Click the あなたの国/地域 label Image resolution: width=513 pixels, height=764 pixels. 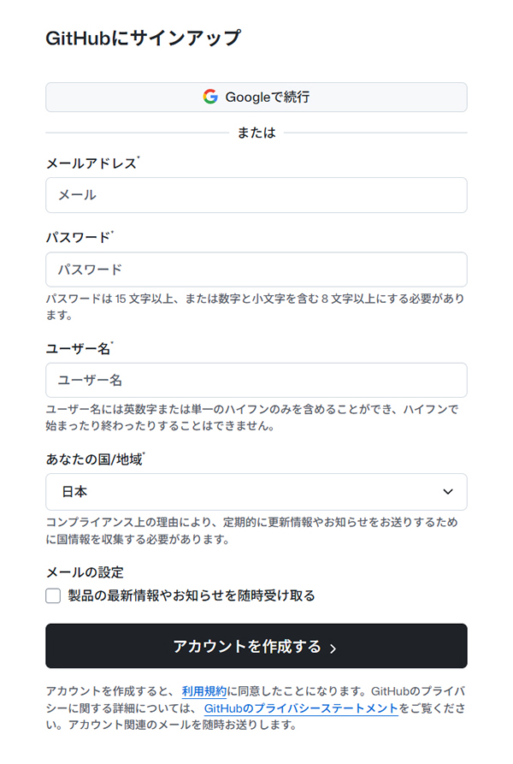(x=94, y=459)
